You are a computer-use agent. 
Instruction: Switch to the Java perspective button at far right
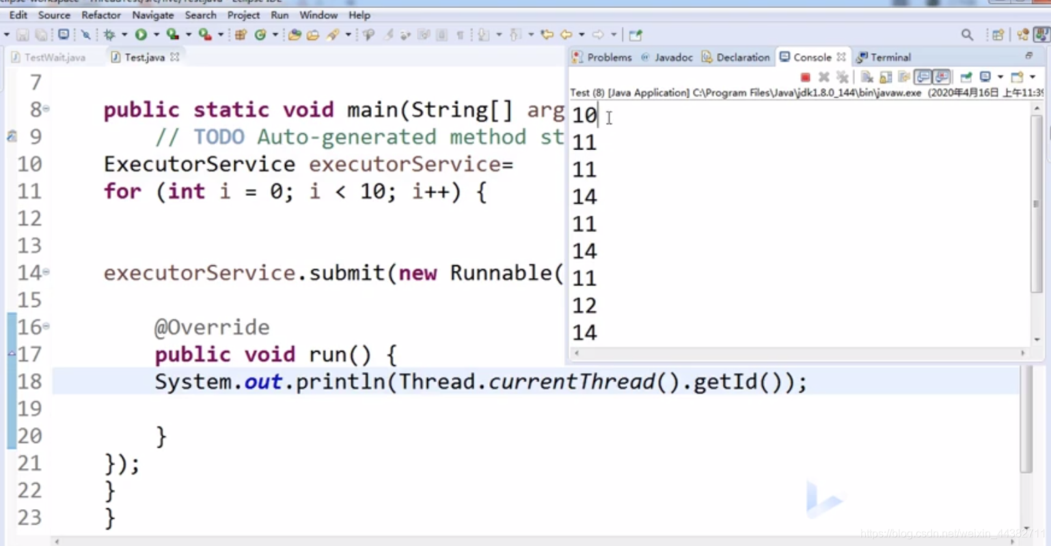(x=1041, y=35)
